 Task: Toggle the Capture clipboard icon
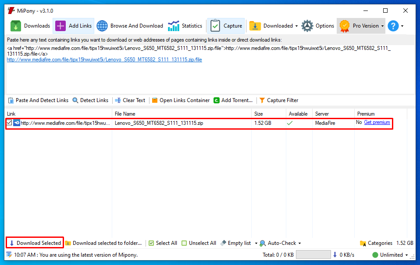click(x=215, y=26)
